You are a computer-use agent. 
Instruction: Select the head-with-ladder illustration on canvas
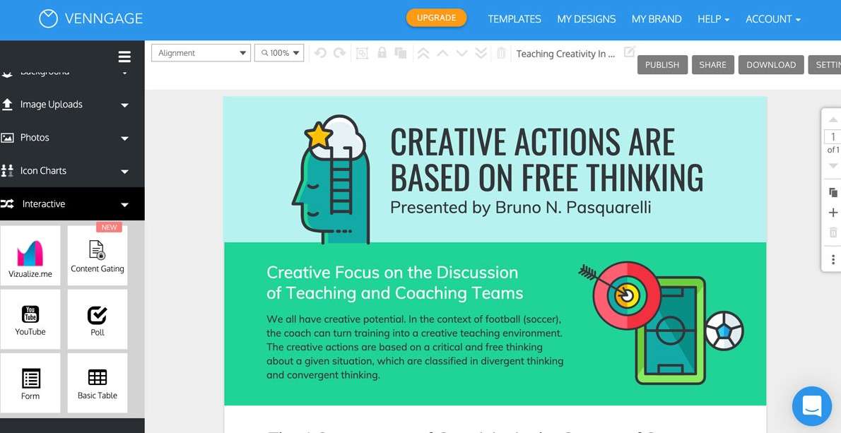tap(331, 179)
